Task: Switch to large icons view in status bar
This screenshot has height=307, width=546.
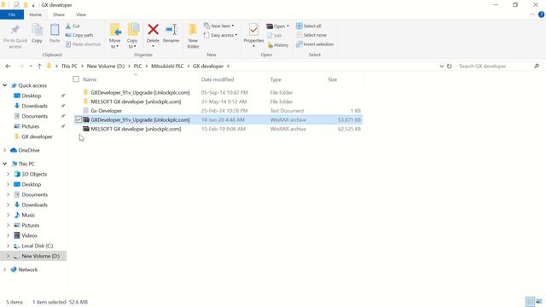Action: (539, 302)
